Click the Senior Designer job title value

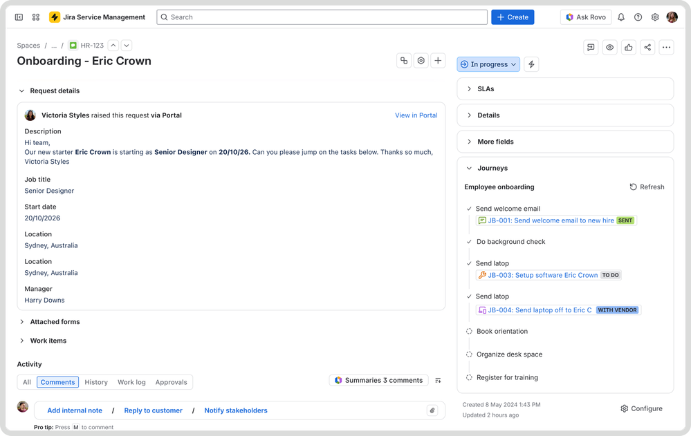click(49, 191)
